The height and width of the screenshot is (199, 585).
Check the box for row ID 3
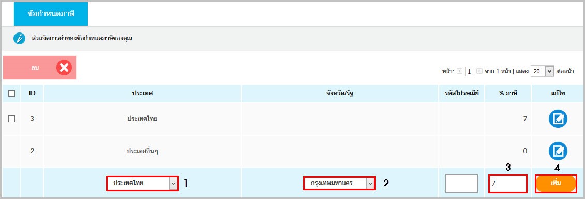11,119
